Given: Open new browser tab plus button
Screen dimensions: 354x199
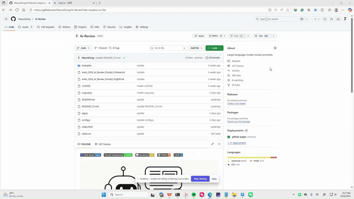Looking at the screenshot, I should pos(100,3).
